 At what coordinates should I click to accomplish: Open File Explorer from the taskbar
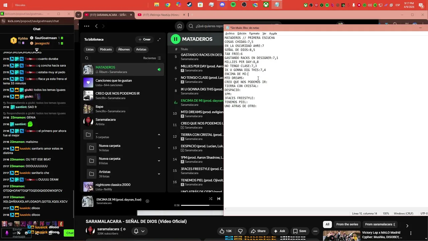coord(156,5)
